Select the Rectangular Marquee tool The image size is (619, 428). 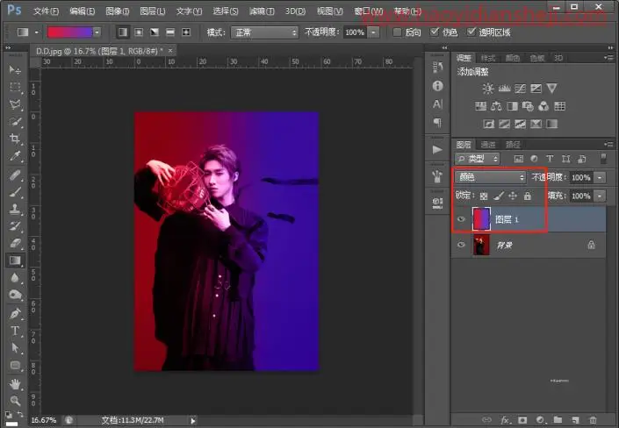[x=15, y=87]
